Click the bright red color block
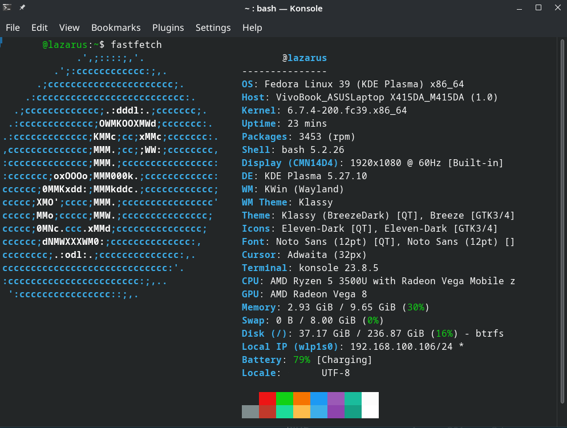This screenshot has width=567, height=428. click(267, 398)
